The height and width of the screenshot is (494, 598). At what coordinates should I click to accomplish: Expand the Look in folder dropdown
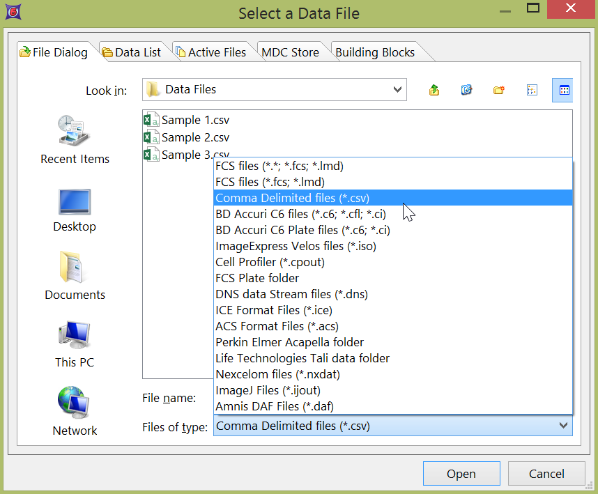pyautogui.click(x=398, y=89)
